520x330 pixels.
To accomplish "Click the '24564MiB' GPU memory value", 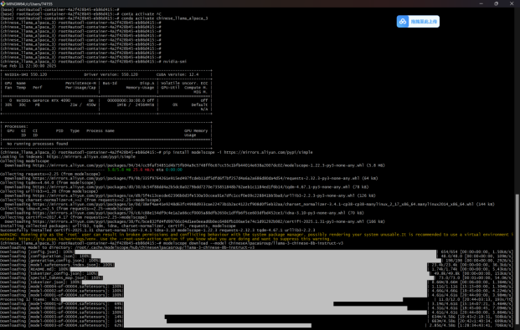I will 145,104.
